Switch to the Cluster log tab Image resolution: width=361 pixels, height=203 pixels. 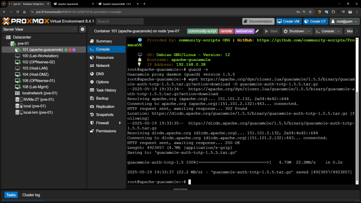pos(31,195)
